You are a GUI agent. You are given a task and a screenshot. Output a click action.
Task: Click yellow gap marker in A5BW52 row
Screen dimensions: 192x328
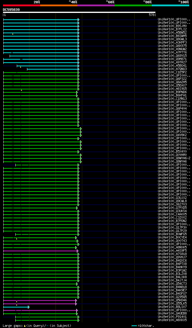(x=13, y=34)
